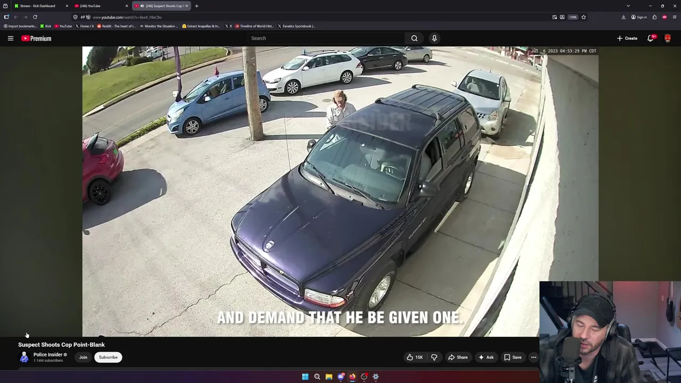Mute audio on Suspect Shoots Cop tab

142,6
